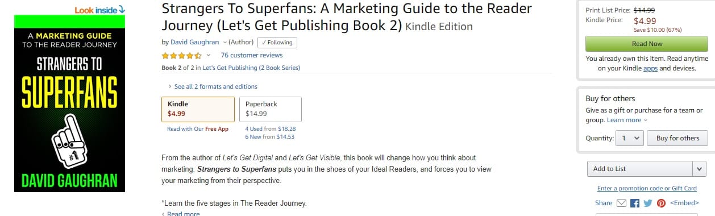Select the Kindle format option
Image resolution: width=715 pixels, height=216 pixels.
pyautogui.click(x=198, y=109)
